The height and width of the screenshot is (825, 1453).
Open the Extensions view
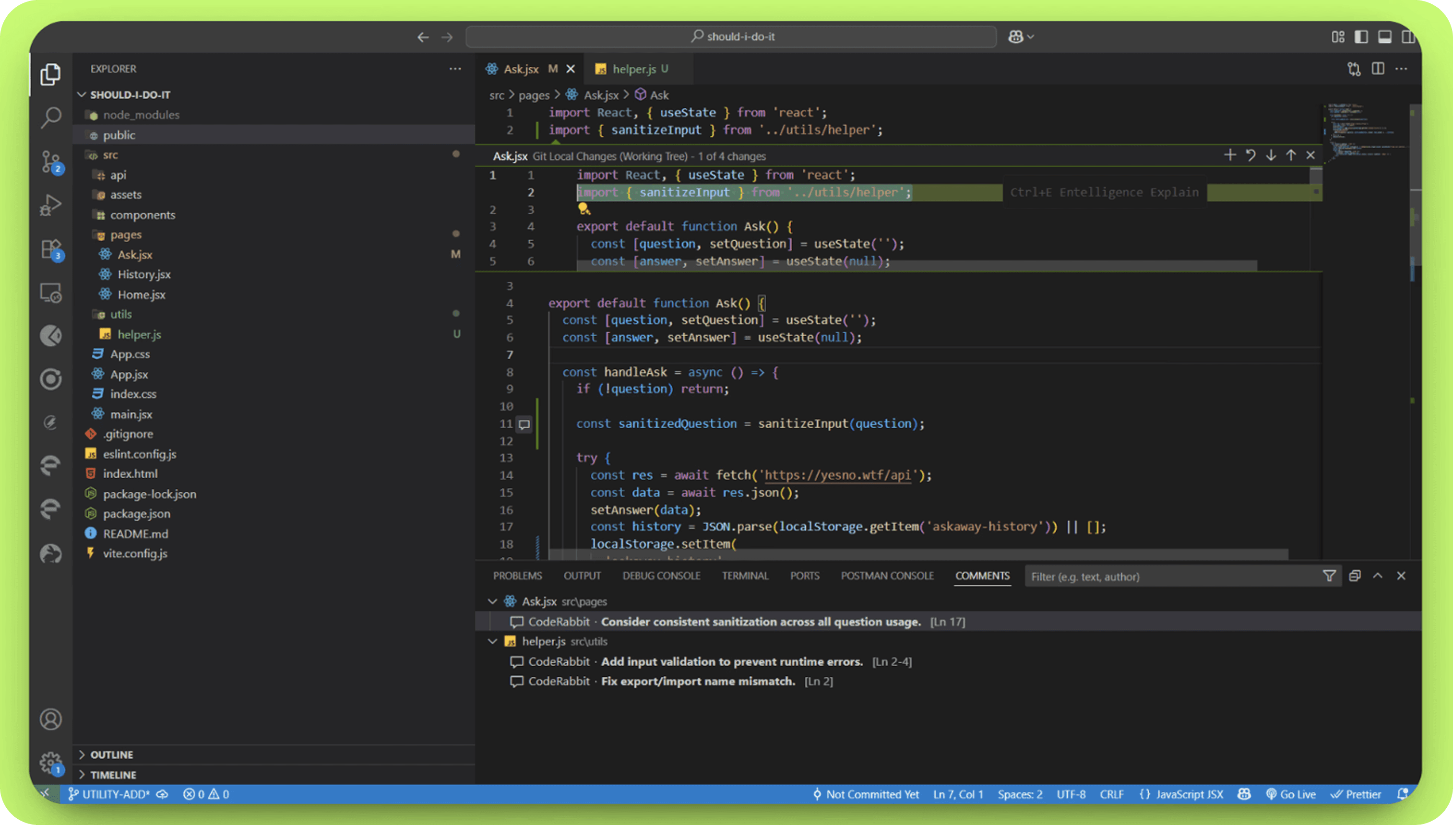[51, 249]
